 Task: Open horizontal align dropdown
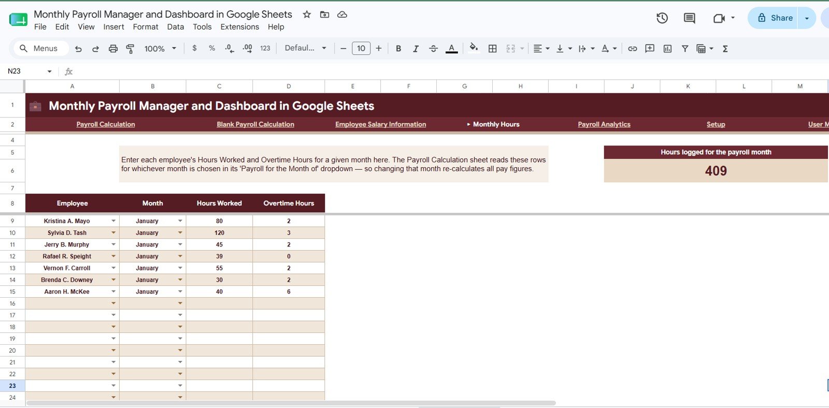click(x=541, y=48)
